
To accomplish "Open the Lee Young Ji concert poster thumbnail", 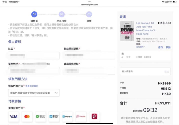I will click(x=127, y=31).
